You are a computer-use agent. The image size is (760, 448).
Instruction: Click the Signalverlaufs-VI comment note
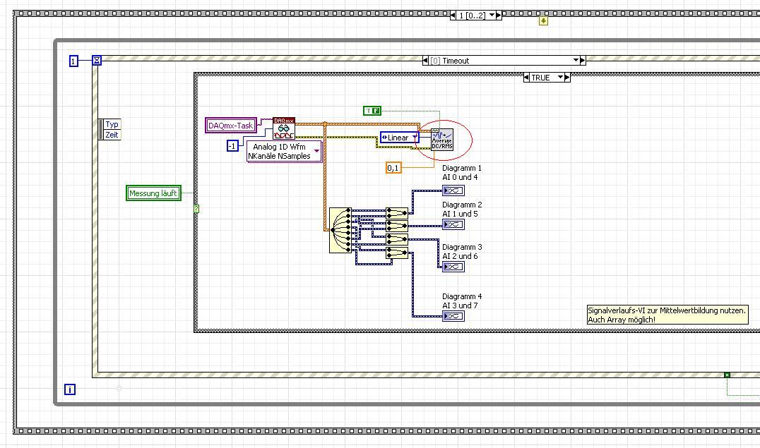pos(667,315)
